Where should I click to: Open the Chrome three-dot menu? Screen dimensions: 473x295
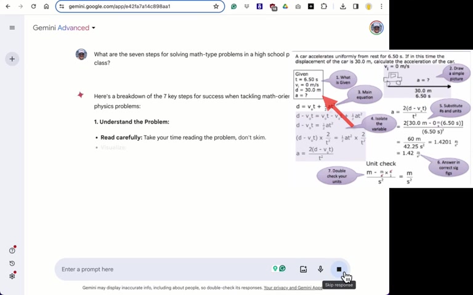[x=381, y=6]
